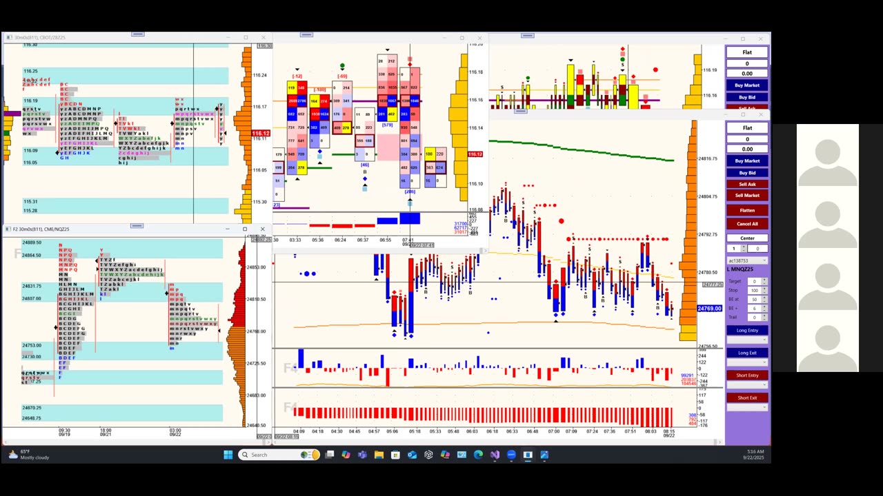This screenshot has width=883, height=496.
Task: Click the 0.00 P&L box in lower panel
Action: coord(747,149)
